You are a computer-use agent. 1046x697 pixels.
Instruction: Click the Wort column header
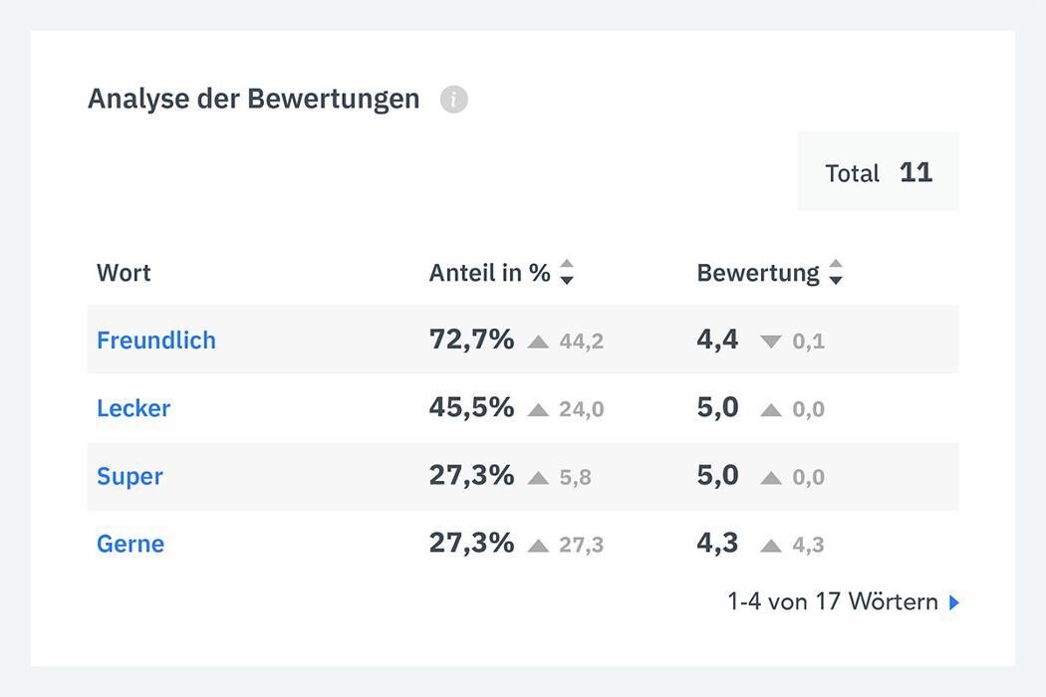click(124, 273)
